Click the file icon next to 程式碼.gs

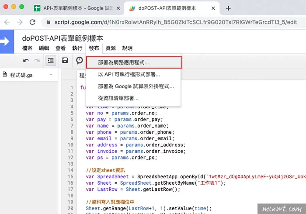pos(5,74)
